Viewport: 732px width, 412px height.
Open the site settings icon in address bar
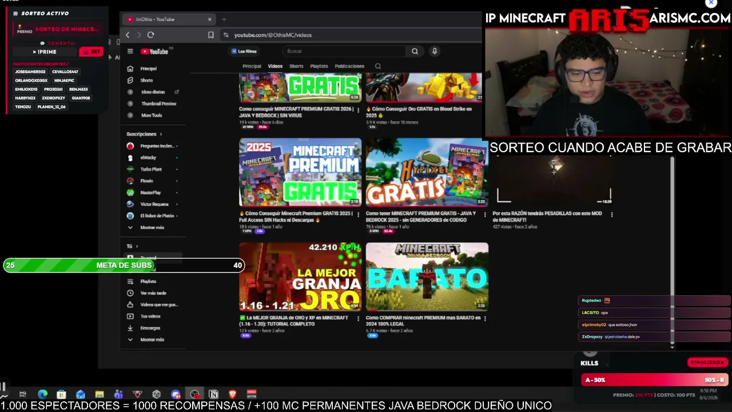[226, 35]
